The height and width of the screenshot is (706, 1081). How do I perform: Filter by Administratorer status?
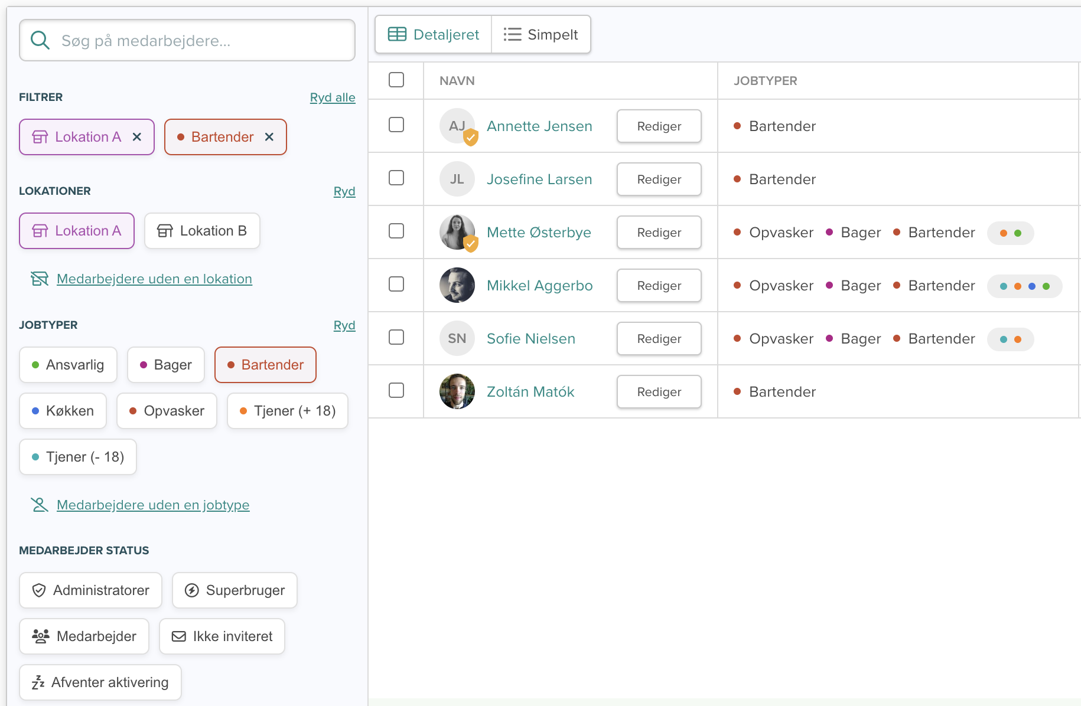pos(90,590)
